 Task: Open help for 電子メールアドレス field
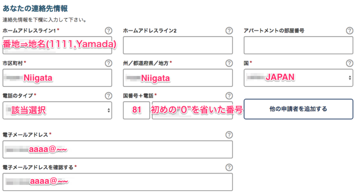pos(229,135)
